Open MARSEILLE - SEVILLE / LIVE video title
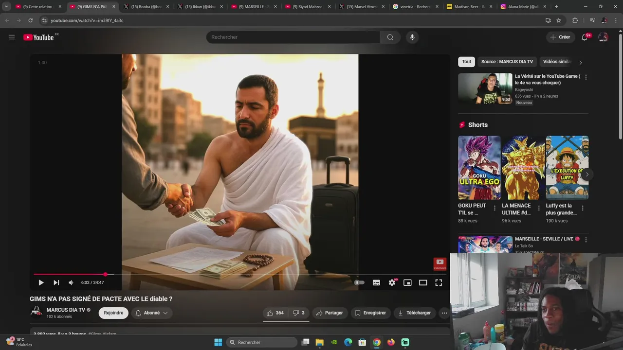Viewport: 623px width, 350px height. [548, 239]
